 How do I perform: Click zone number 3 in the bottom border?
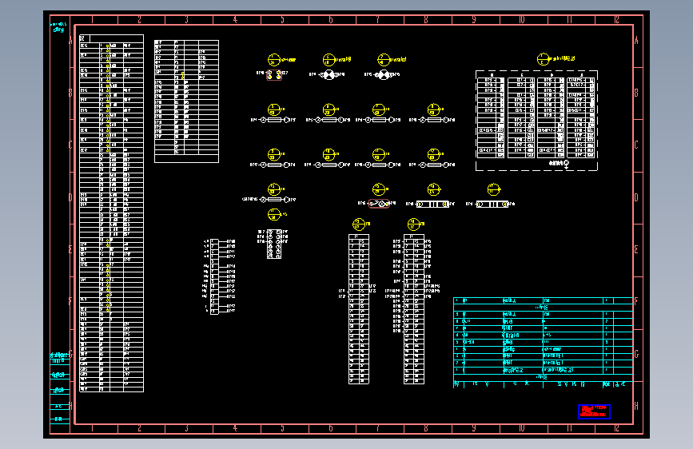(186, 428)
